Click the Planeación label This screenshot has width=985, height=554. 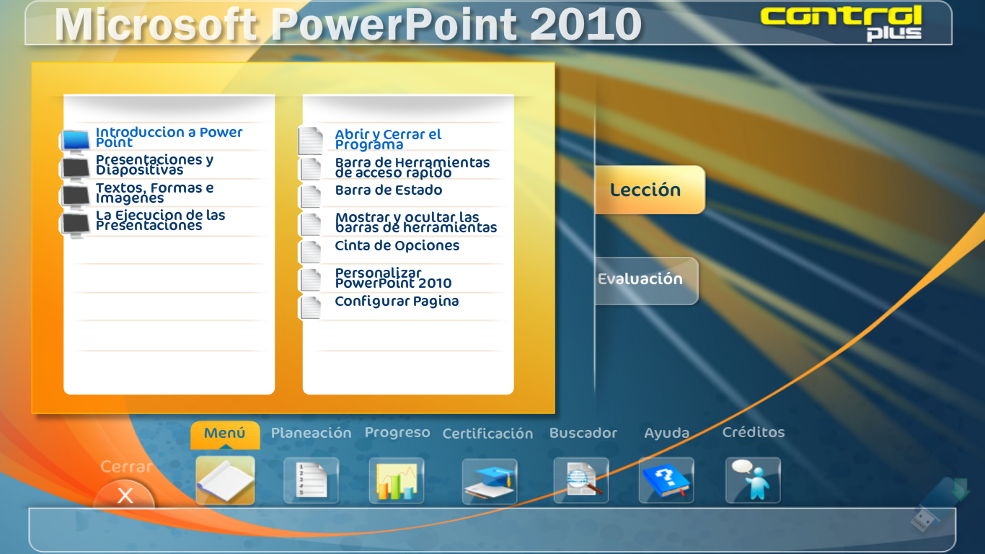coord(311,433)
